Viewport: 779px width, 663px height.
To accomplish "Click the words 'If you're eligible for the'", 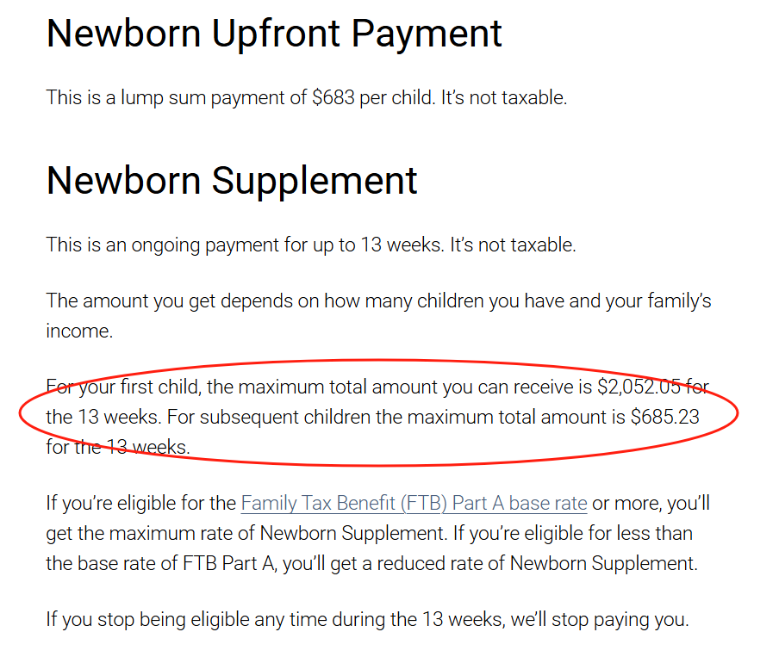I will point(140,503).
